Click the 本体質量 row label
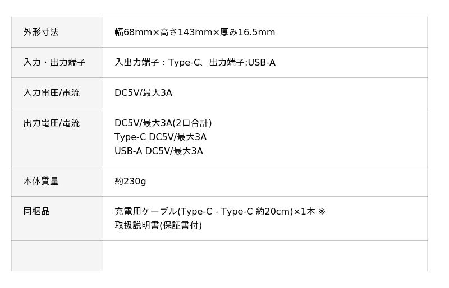 [41, 182]
